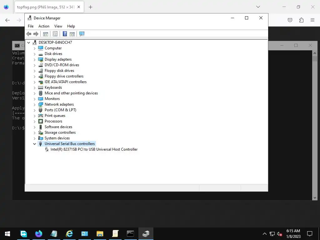Open a new Firefox tab
Screen dimensions: 320x240
pyautogui.click(x=90, y=7)
